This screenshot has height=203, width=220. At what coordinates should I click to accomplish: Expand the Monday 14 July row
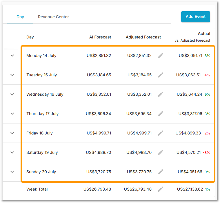coord(12,56)
